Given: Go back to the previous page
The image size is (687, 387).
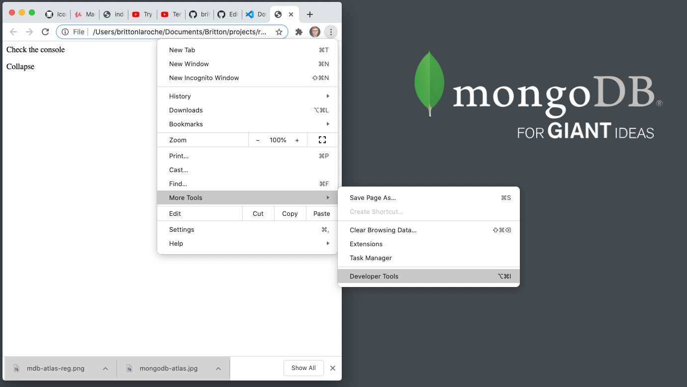Looking at the screenshot, I should pyautogui.click(x=13, y=32).
